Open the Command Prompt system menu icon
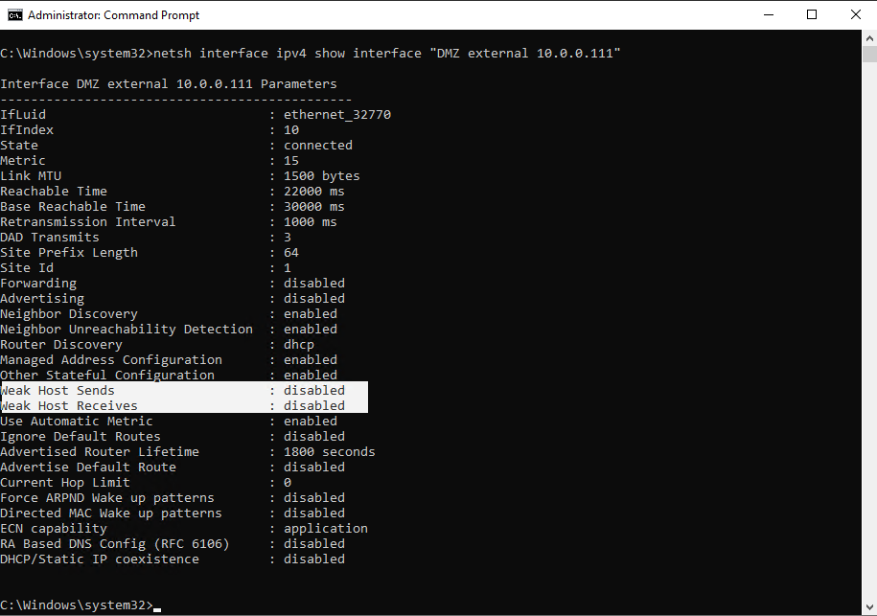Screen dimensions: 877x616 coord(14,15)
